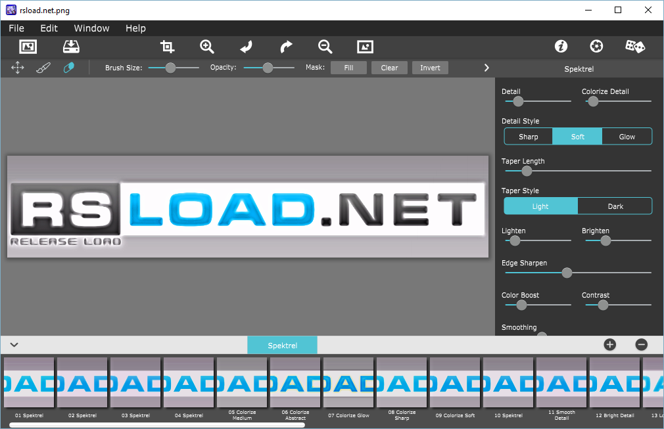
Task: Open the Edit menu
Action: point(49,28)
